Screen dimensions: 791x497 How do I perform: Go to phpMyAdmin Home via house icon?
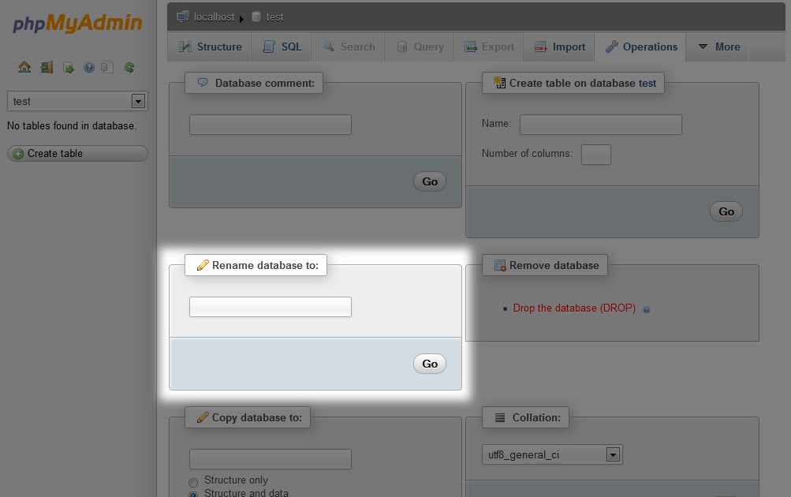click(x=24, y=67)
